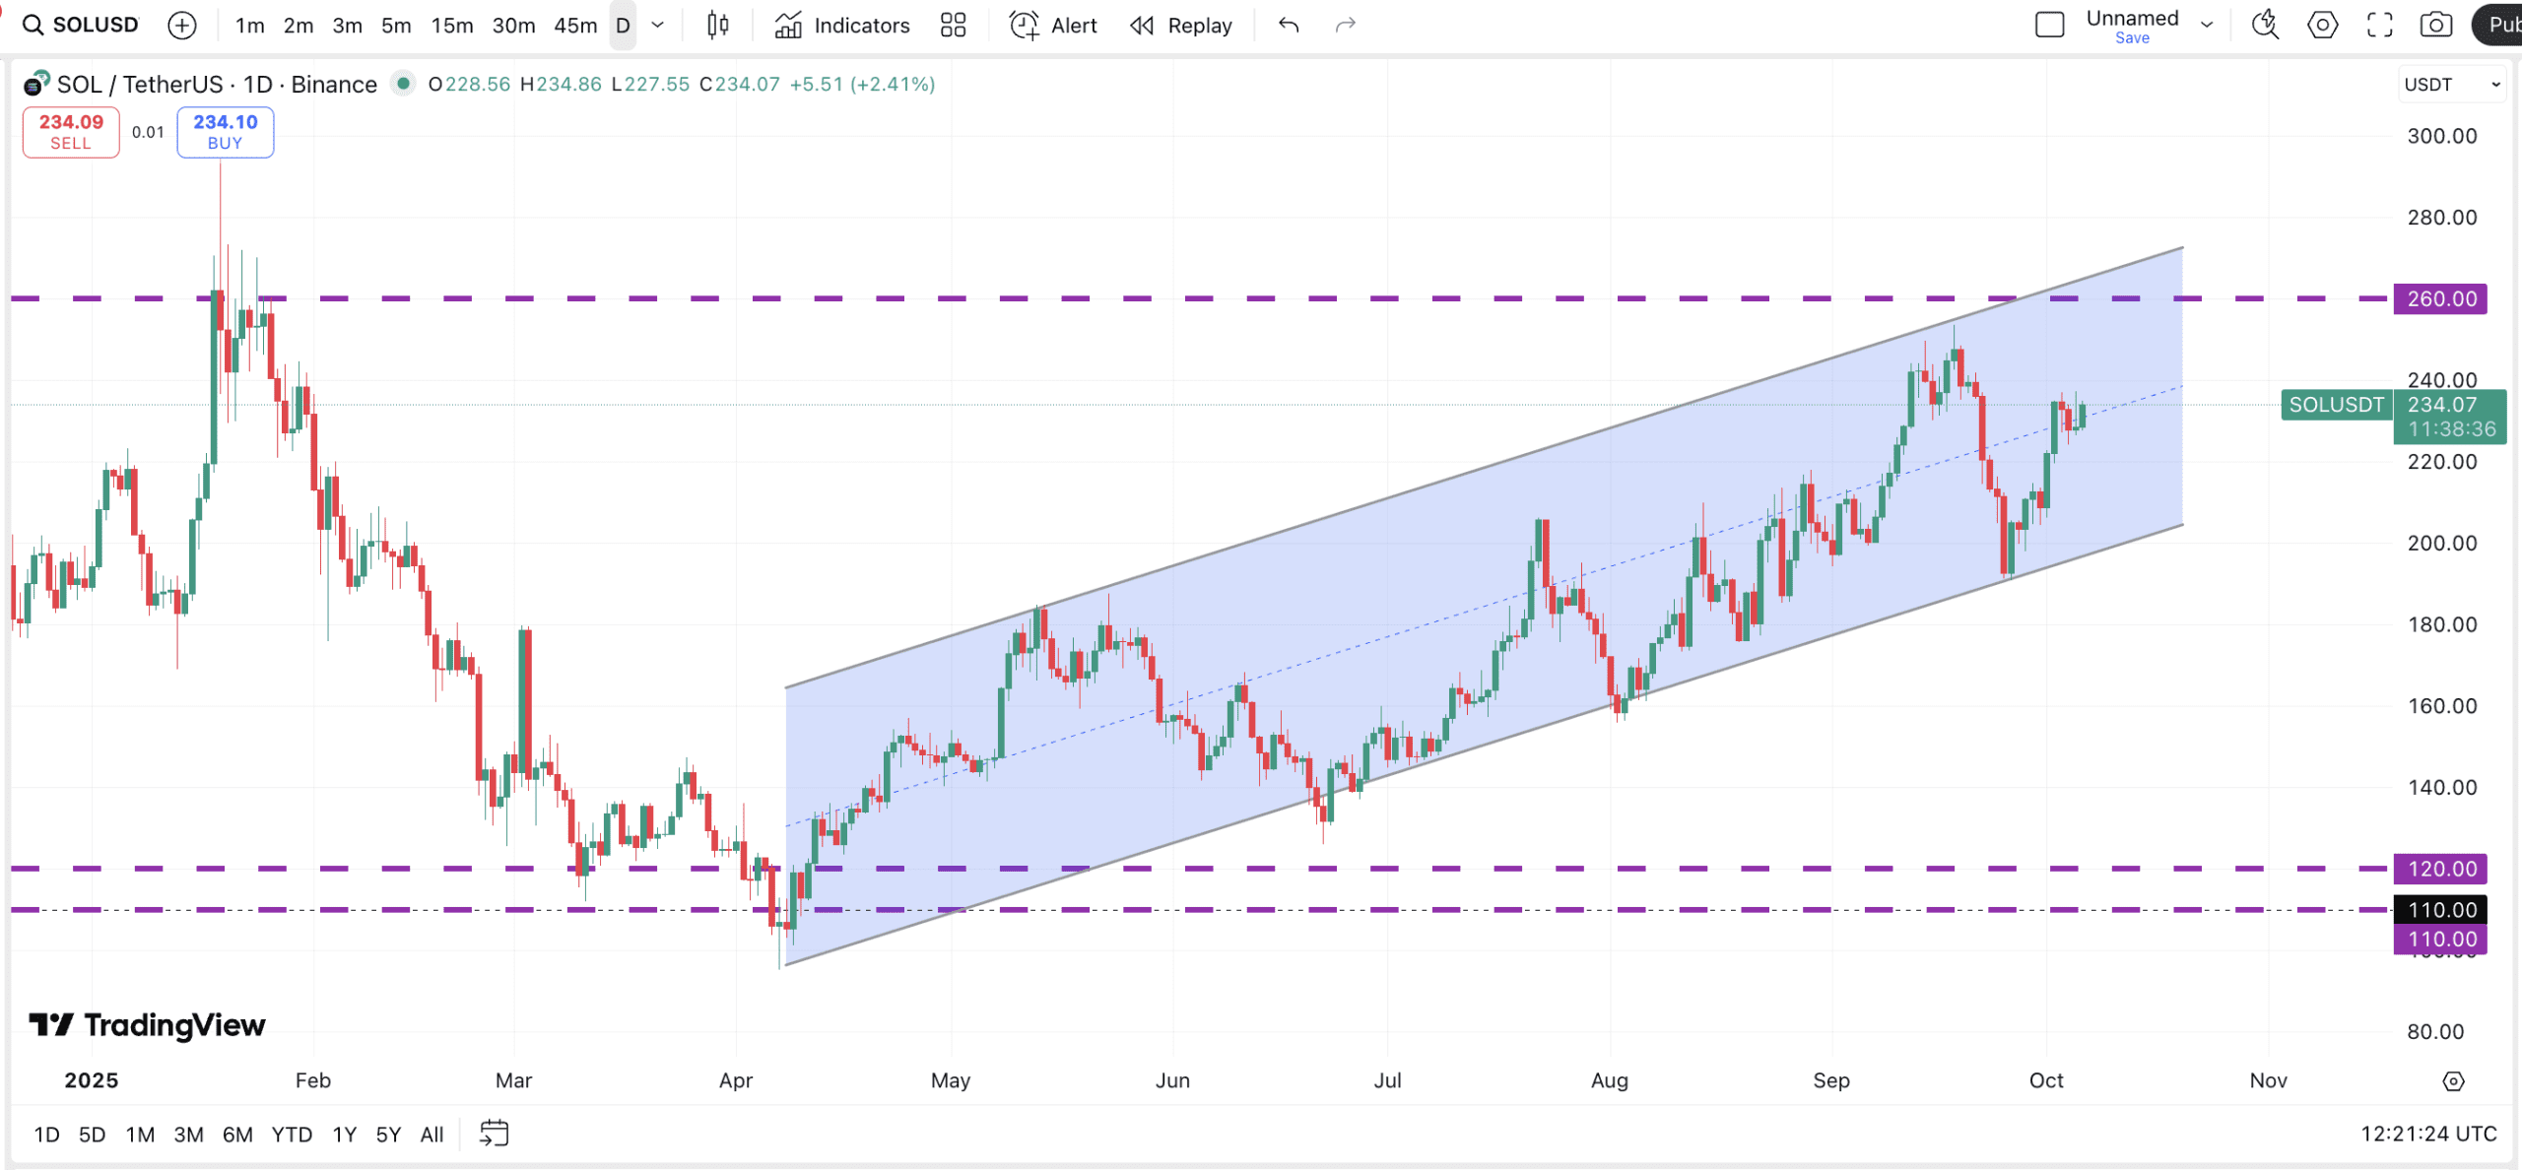The width and height of the screenshot is (2522, 1170).
Task: Expand the timeframe interval dropdown arrow
Action: click(x=658, y=26)
